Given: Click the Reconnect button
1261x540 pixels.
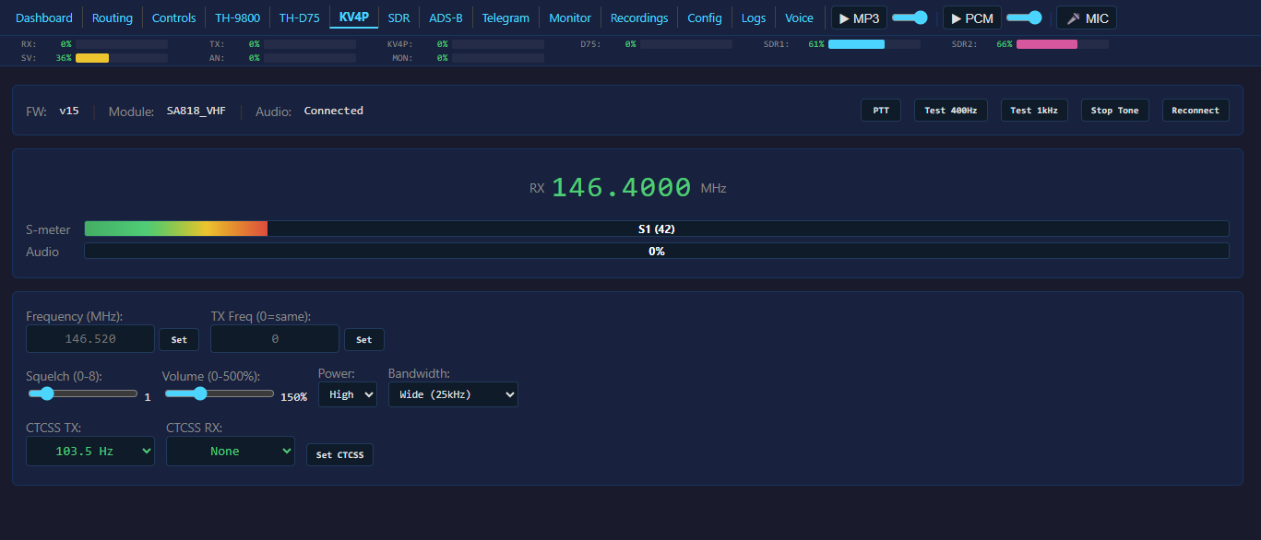Looking at the screenshot, I should click(x=1196, y=111).
